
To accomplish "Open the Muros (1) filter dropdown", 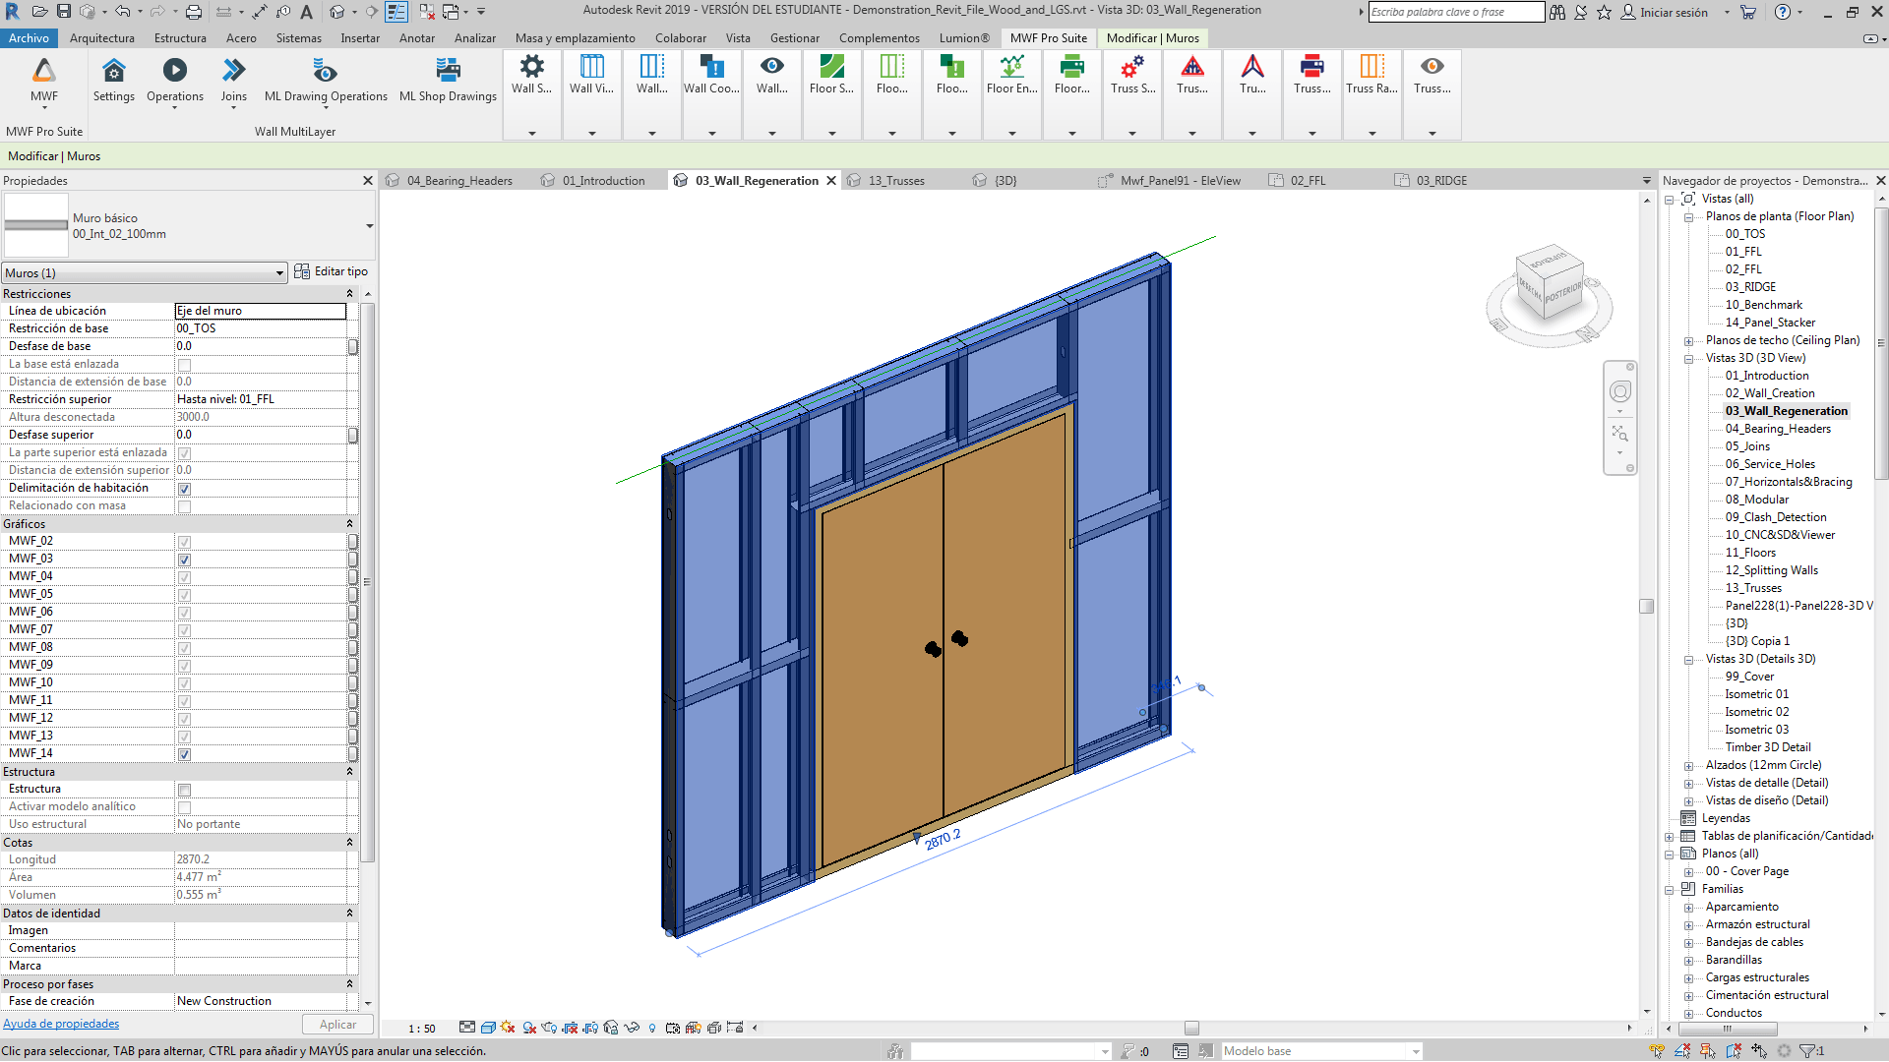I will [145, 272].
